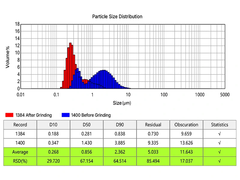Viewport: 240px width, 180px height.
Task: Click the 'D50' column header
Action: point(87,125)
